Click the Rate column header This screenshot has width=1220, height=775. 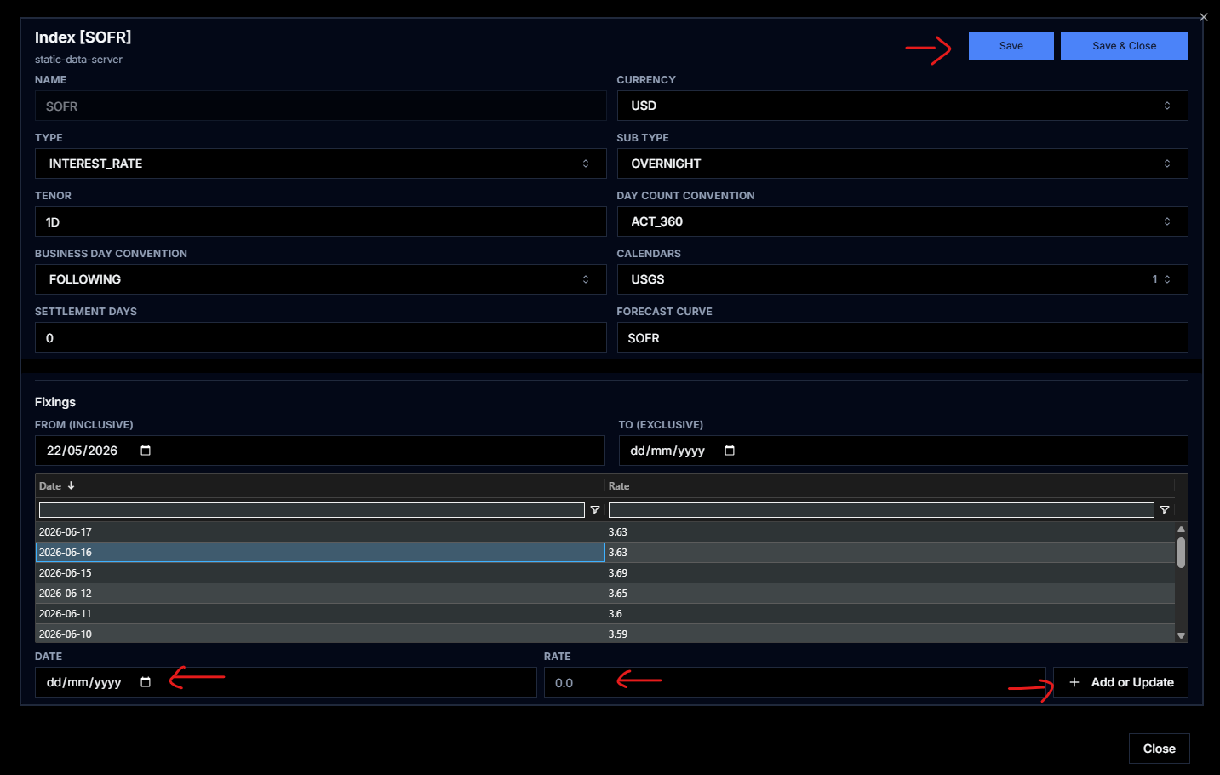coord(890,485)
